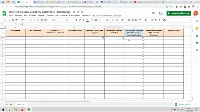This screenshot has width=200, height=112.
Task: Open text wrapping dropdown
Action: (x=118, y=20)
